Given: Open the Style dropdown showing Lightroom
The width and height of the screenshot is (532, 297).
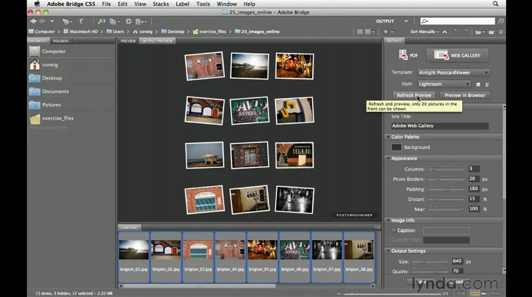Looking at the screenshot, I should (x=443, y=84).
